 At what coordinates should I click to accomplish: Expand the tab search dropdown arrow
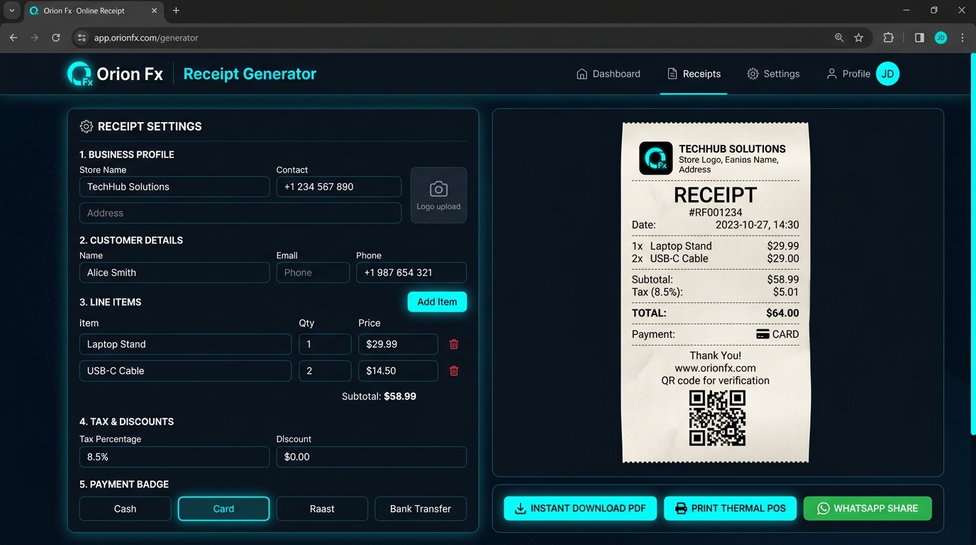12,11
